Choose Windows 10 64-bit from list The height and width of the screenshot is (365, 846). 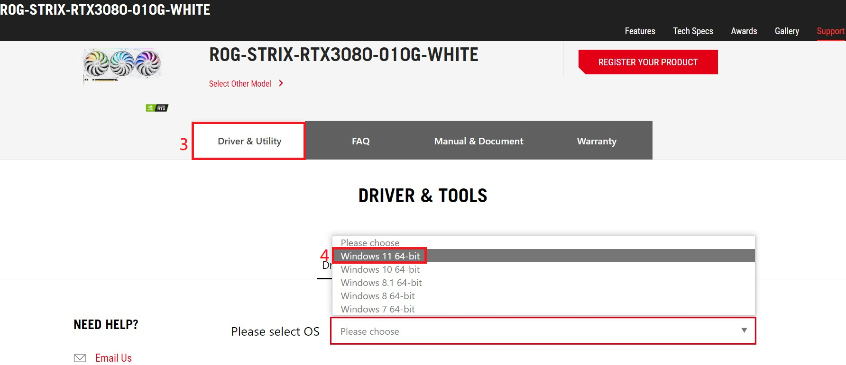[x=380, y=269]
